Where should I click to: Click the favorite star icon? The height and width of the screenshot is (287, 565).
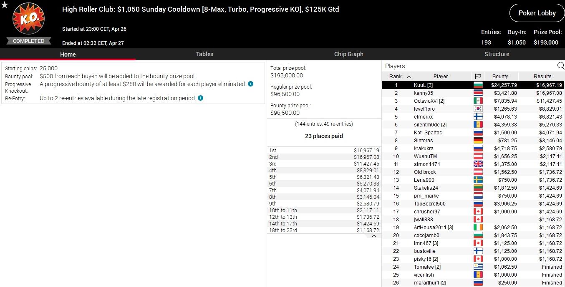point(5,5)
